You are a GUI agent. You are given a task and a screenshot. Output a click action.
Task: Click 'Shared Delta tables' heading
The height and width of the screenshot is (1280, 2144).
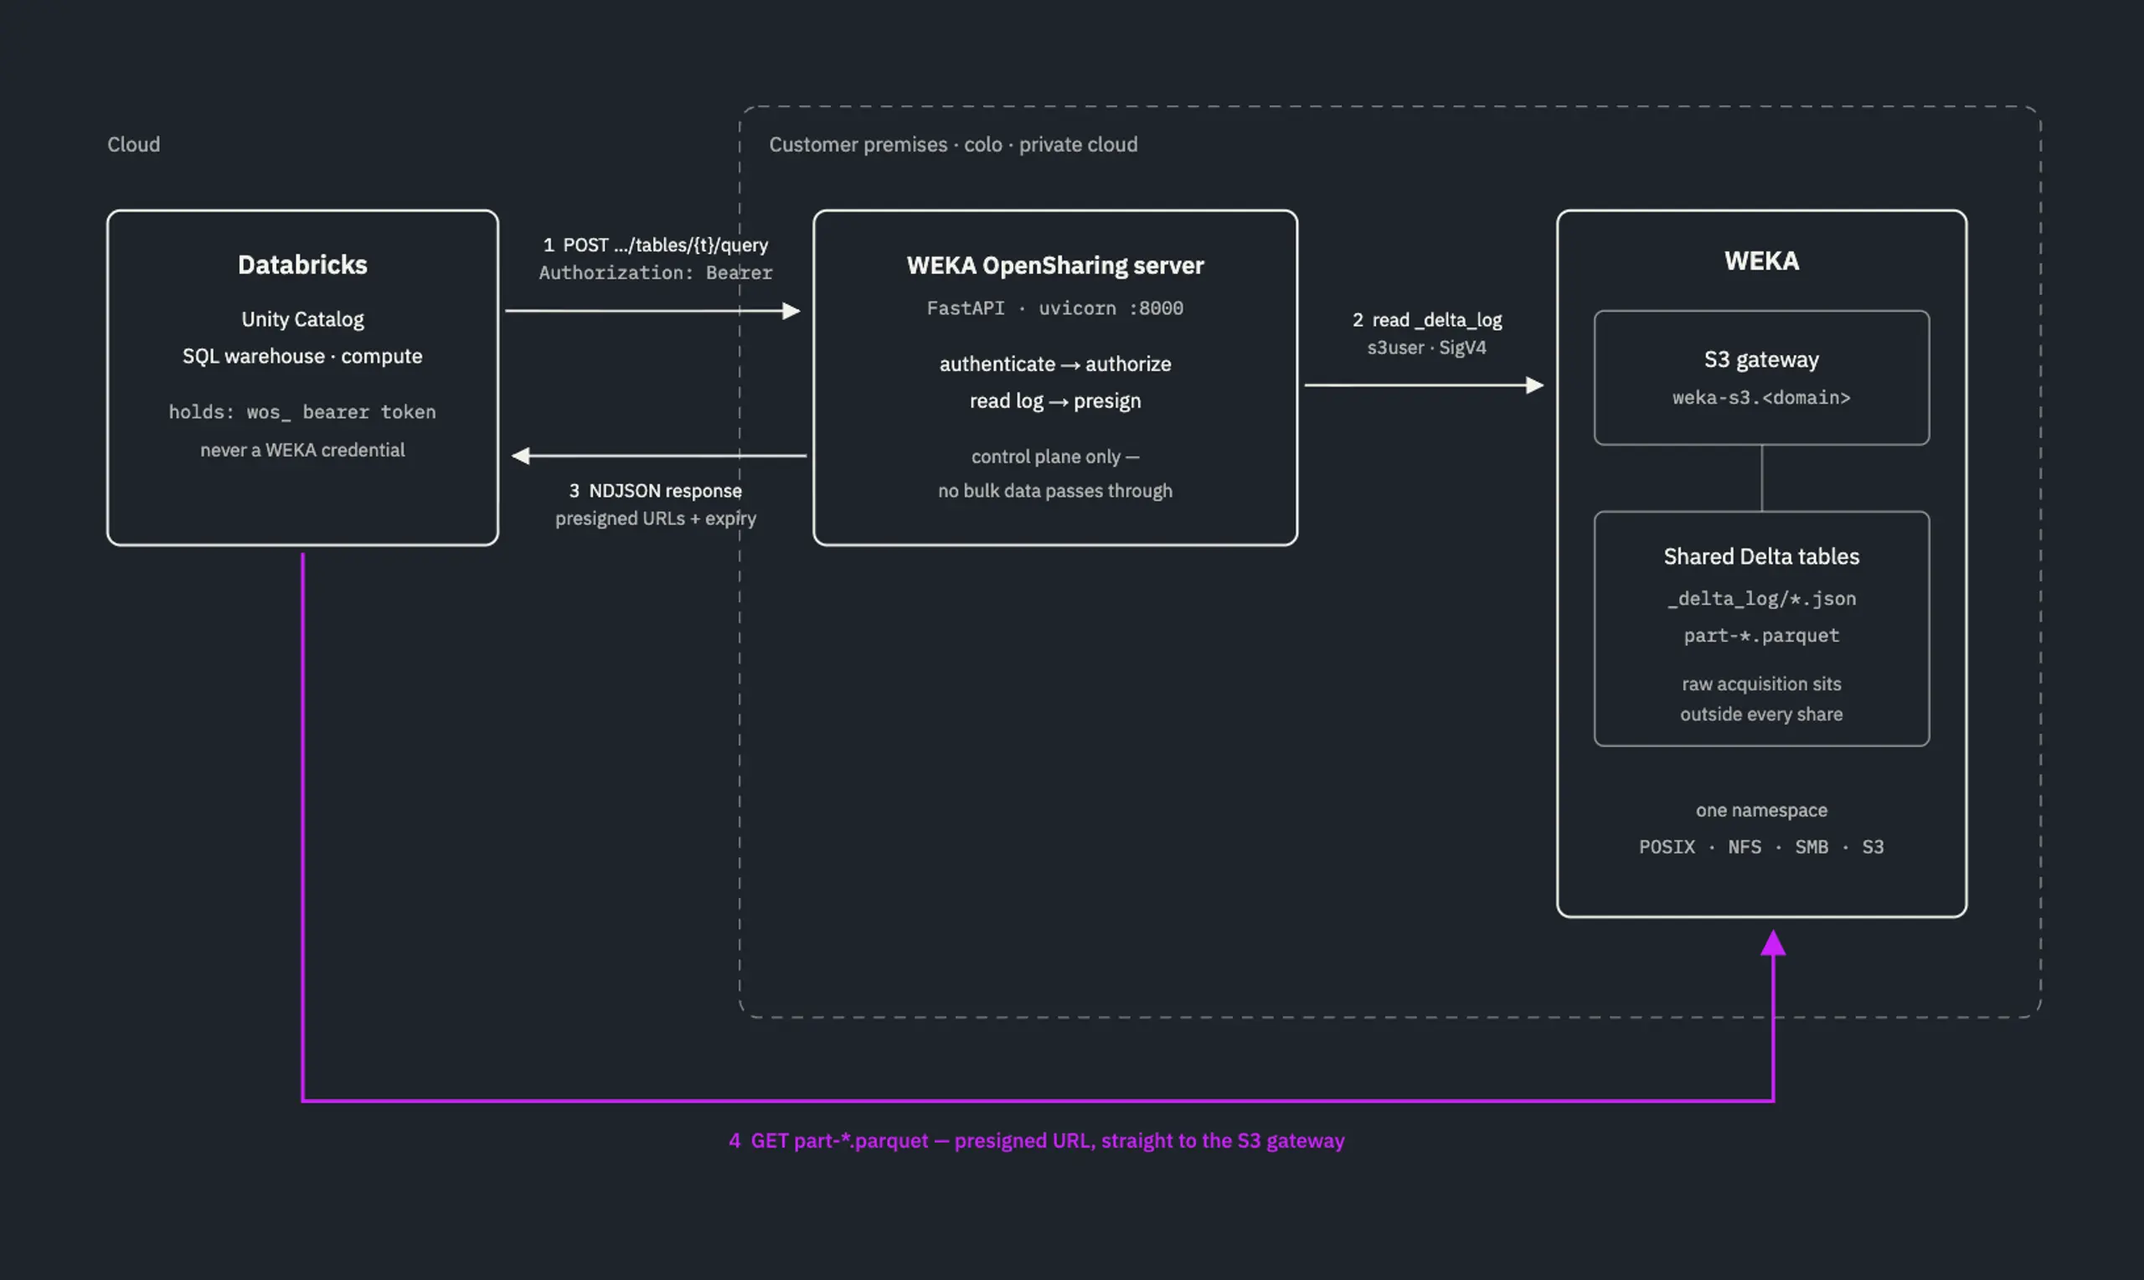pos(1761,556)
